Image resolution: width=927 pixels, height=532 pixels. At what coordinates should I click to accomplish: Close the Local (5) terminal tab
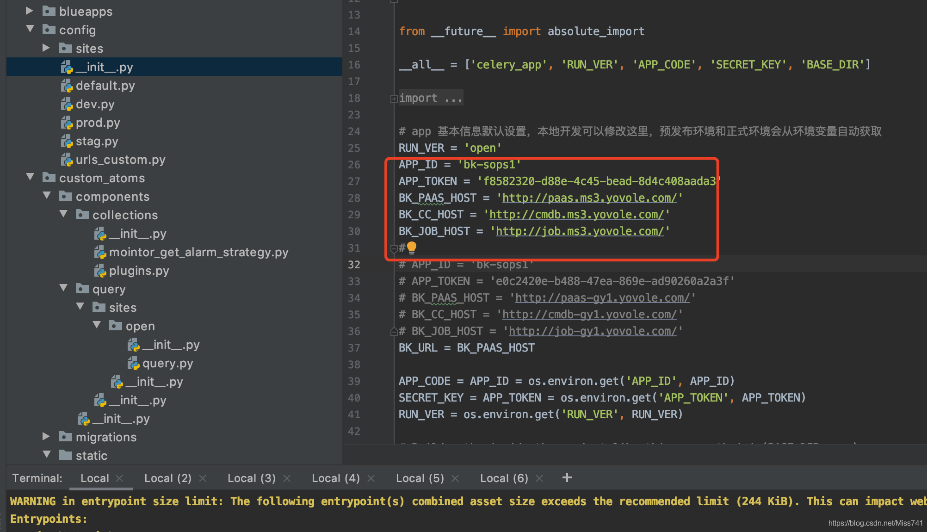pos(455,478)
